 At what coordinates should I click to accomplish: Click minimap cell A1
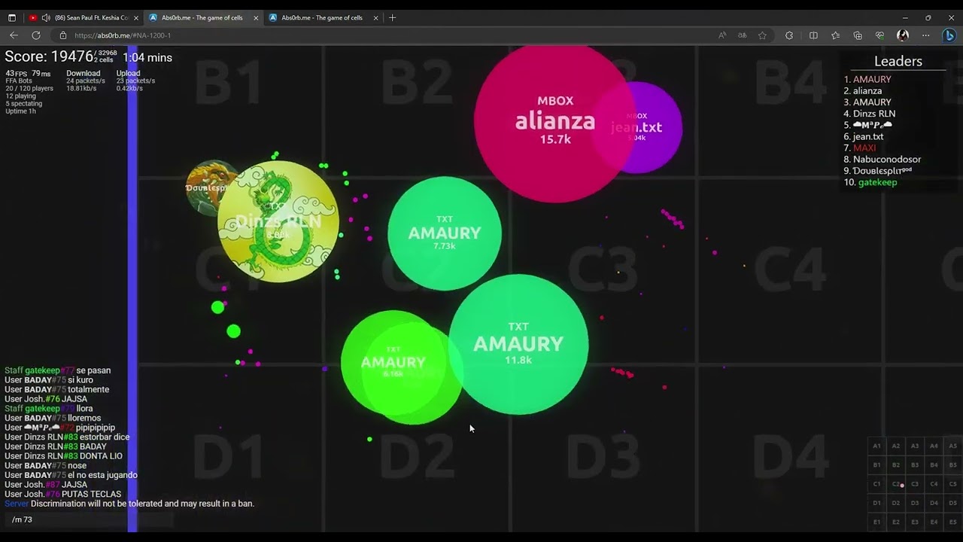876,446
